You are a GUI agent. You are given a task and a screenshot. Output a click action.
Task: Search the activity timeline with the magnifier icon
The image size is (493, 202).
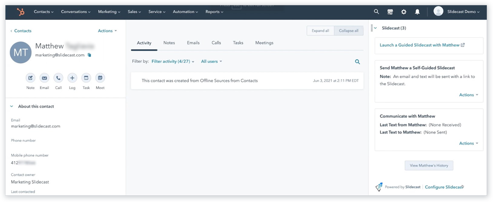click(358, 62)
